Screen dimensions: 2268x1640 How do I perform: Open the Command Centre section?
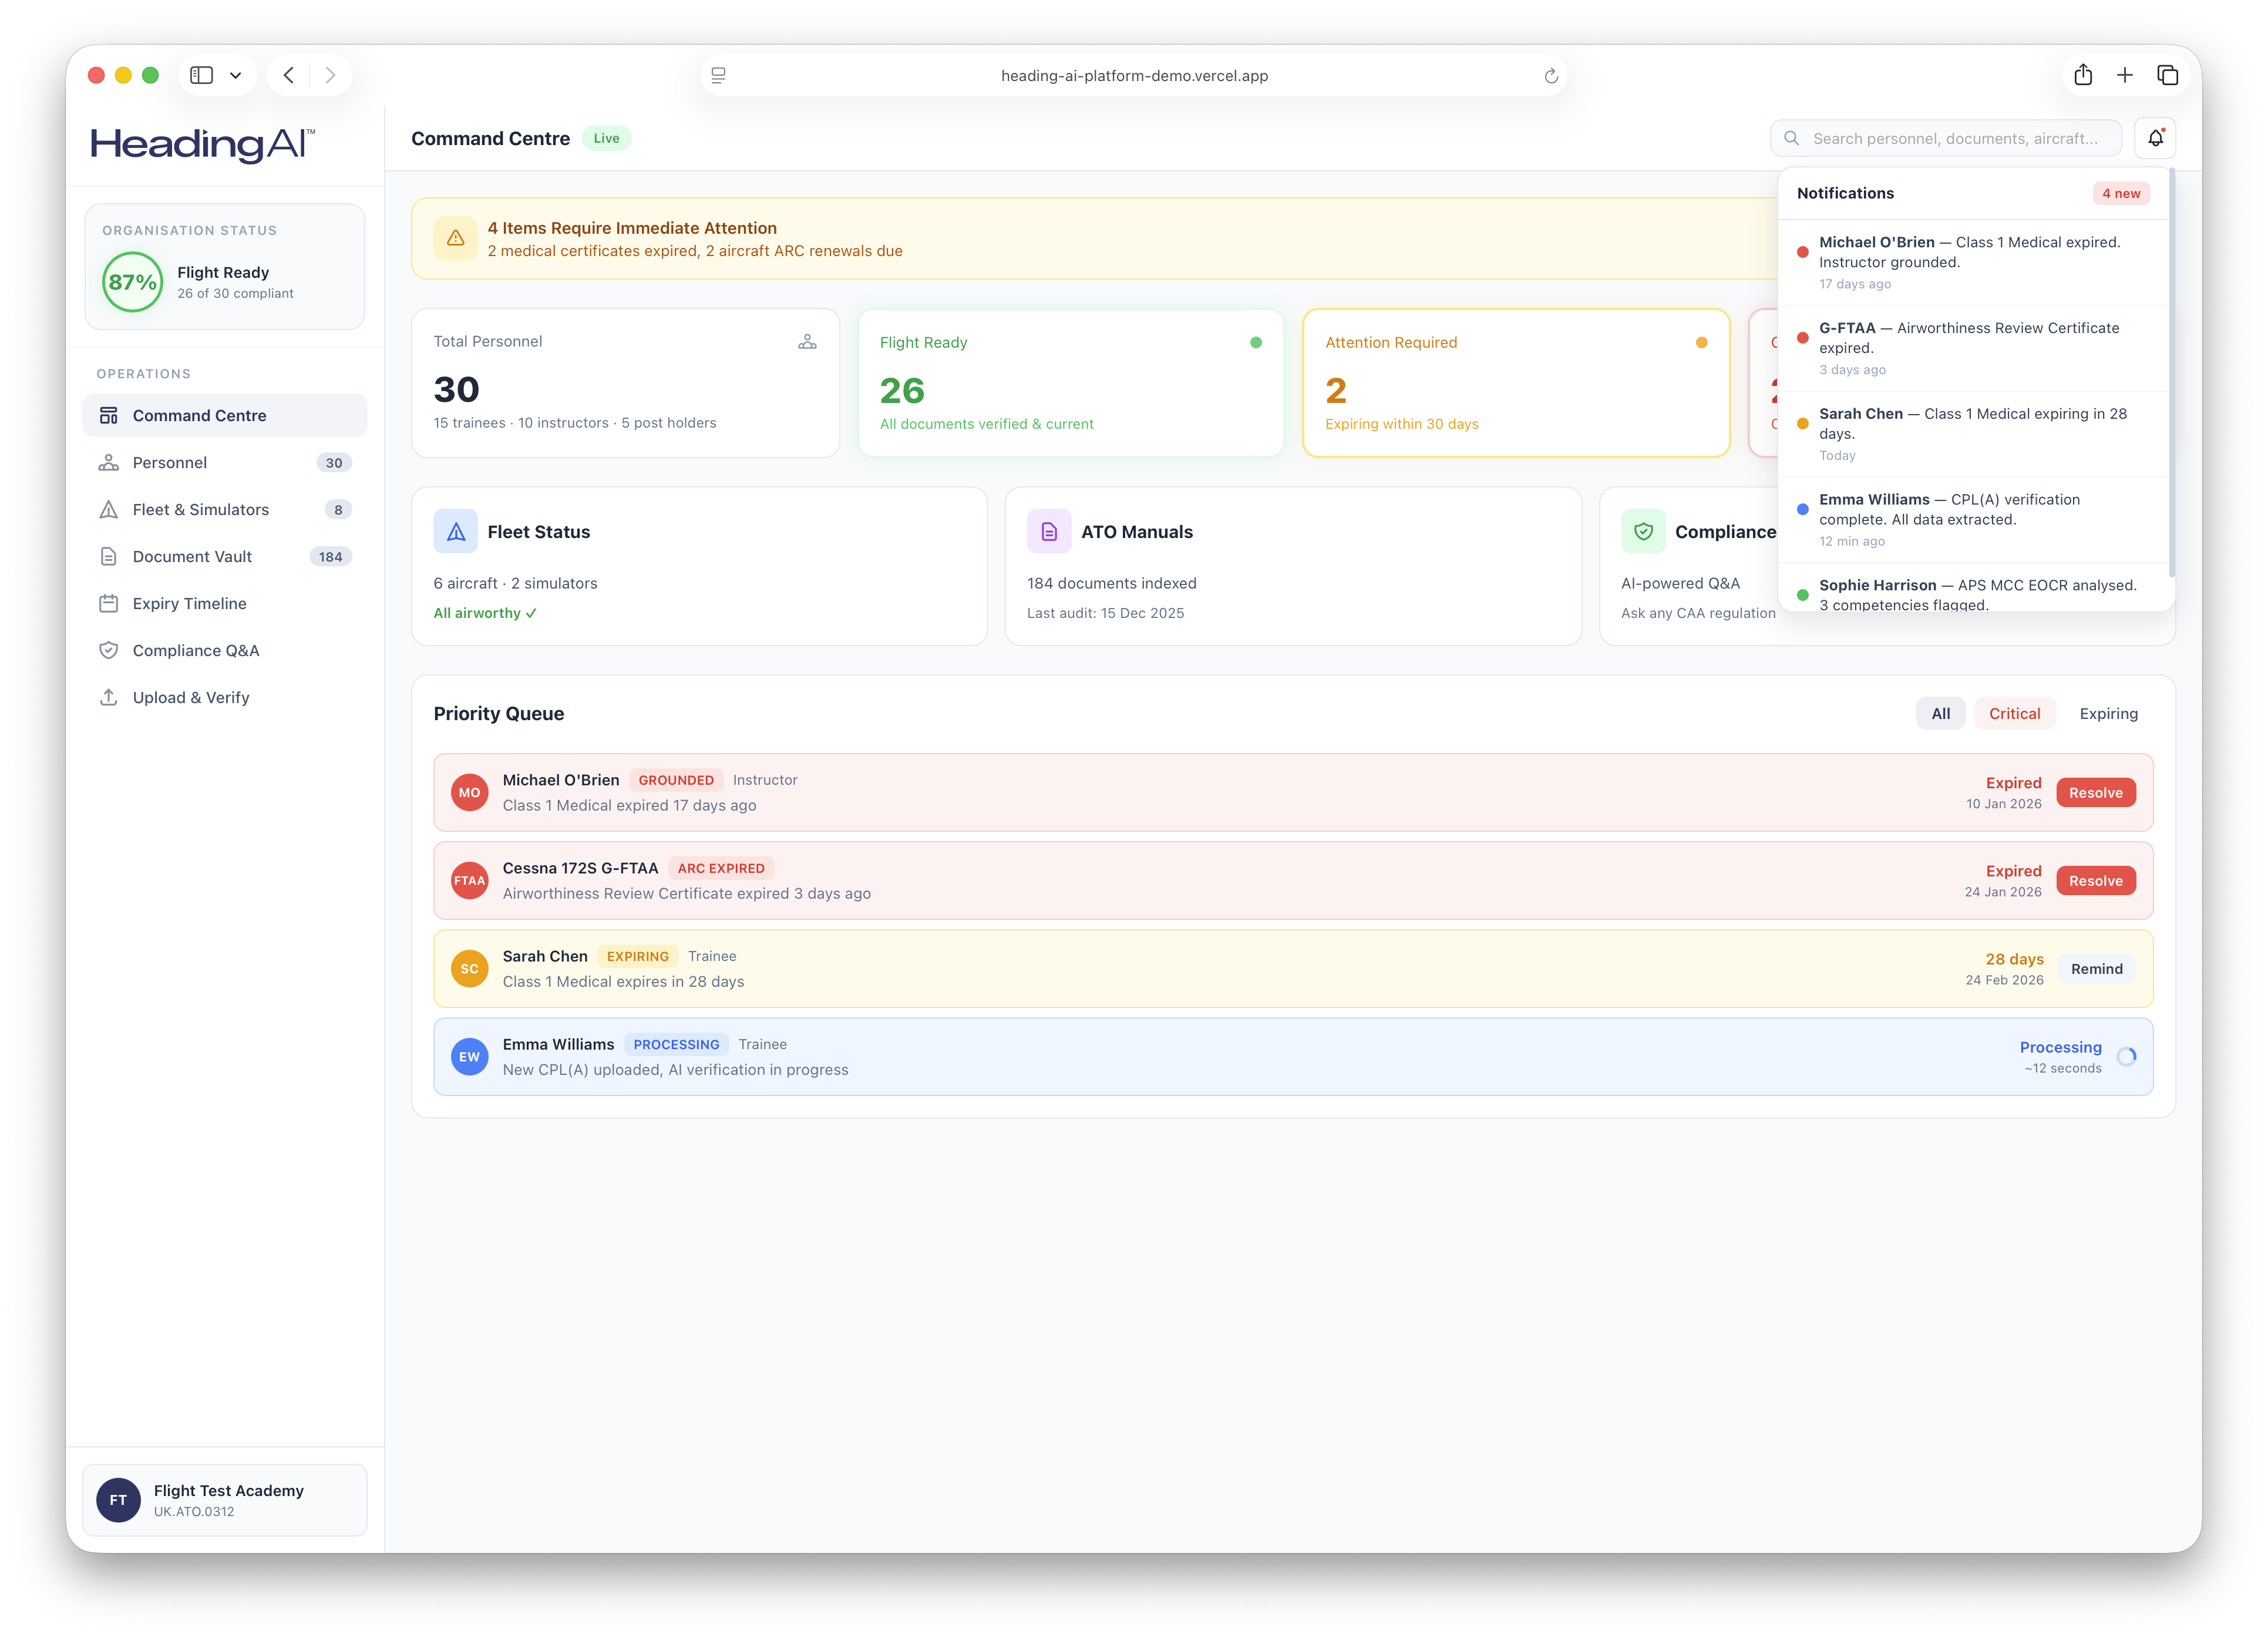pyautogui.click(x=199, y=415)
